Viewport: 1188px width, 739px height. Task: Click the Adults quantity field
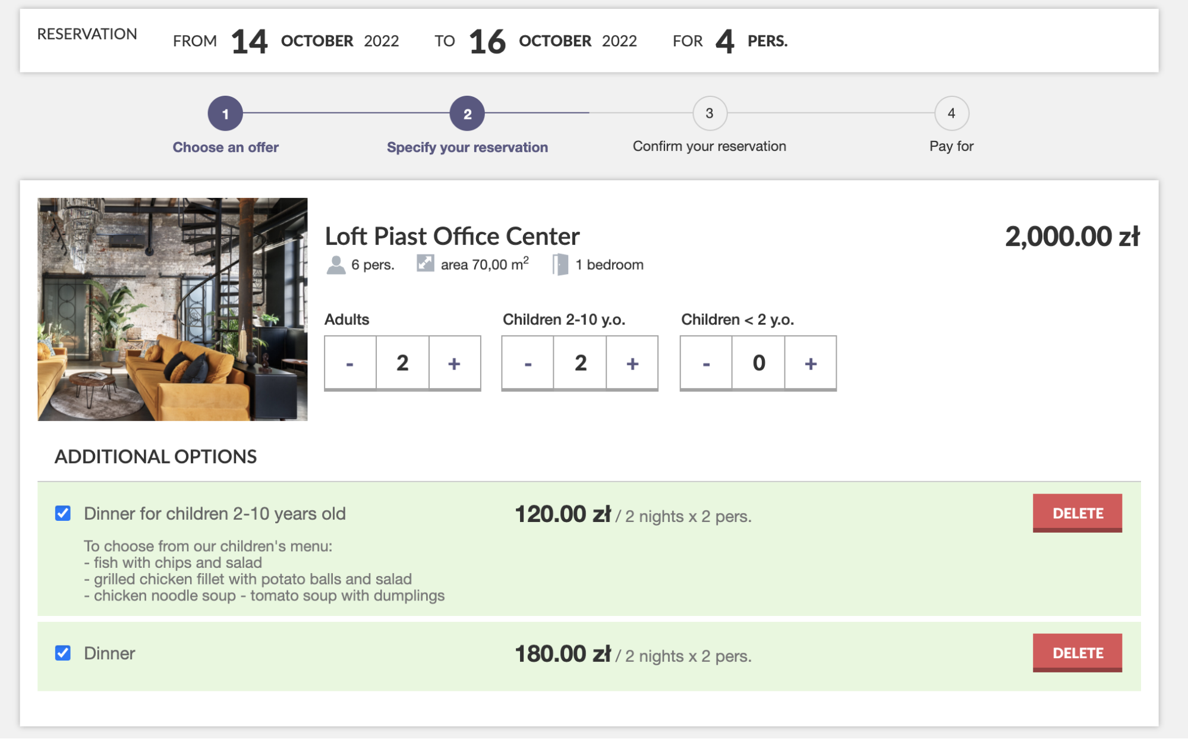pyautogui.click(x=402, y=363)
